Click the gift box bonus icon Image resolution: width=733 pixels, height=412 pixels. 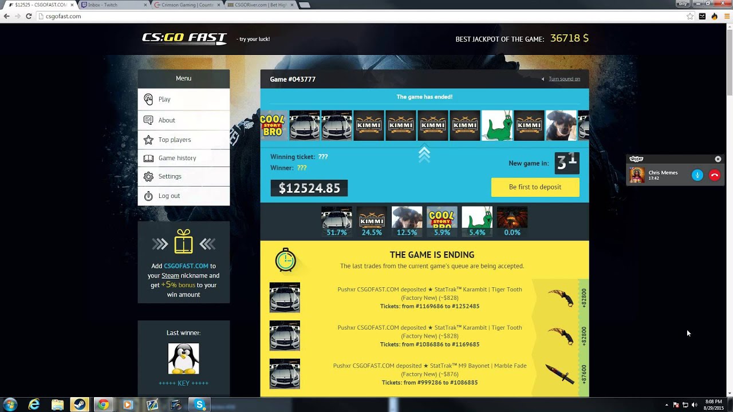pyautogui.click(x=183, y=241)
